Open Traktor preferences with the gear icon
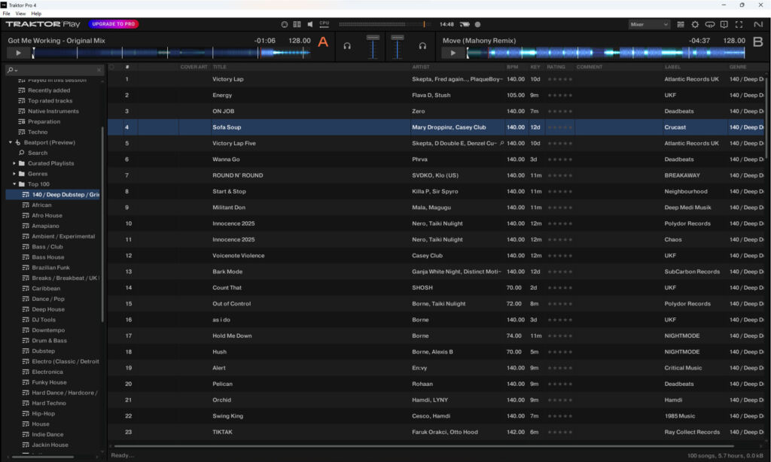Image resolution: width=771 pixels, height=462 pixels. click(x=693, y=23)
